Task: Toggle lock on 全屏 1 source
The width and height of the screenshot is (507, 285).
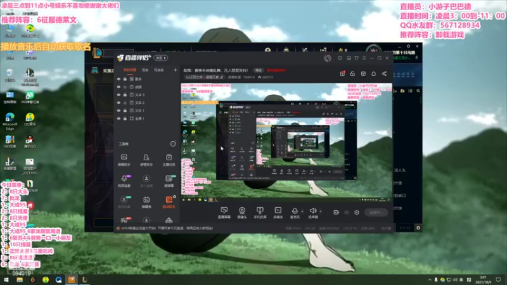Action: pyautogui.click(x=125, y=118)
